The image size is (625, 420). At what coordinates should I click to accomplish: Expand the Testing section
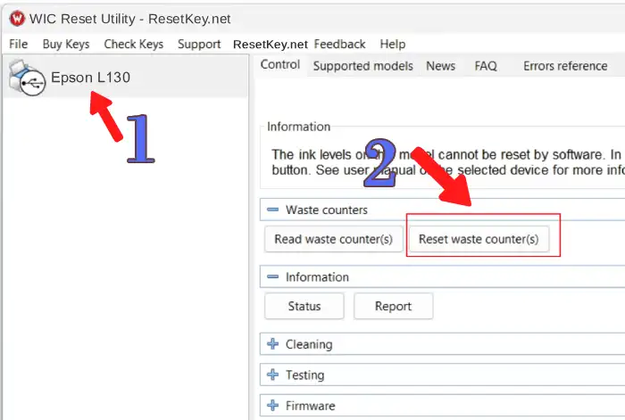point(272,375)
